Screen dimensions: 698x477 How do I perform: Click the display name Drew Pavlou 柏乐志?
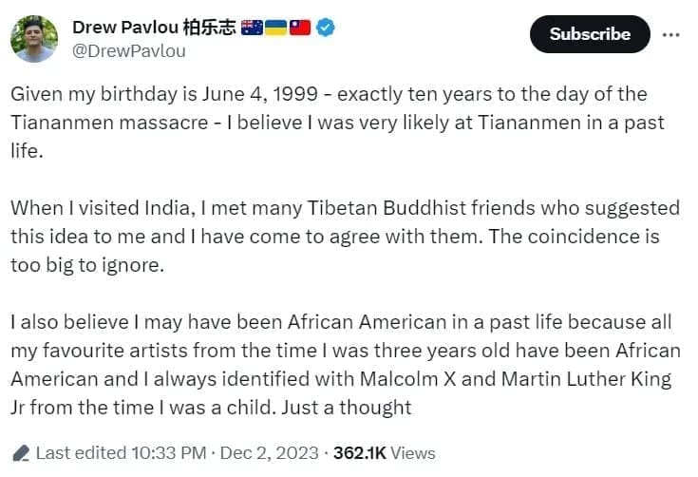pos(154,28)
